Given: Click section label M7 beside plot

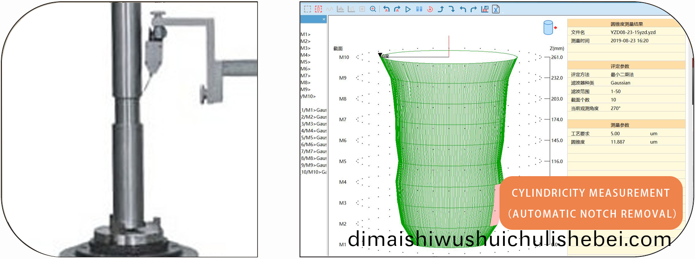Looking at the screenshot, I should [x=343, y=119].
